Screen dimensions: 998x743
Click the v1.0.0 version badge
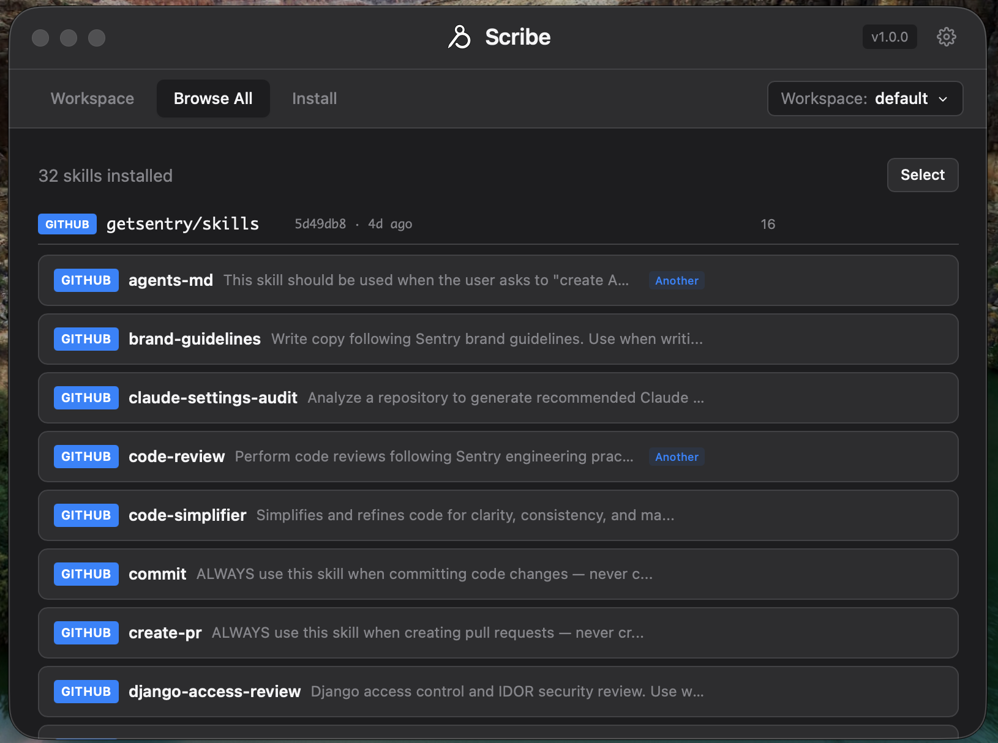890,37
